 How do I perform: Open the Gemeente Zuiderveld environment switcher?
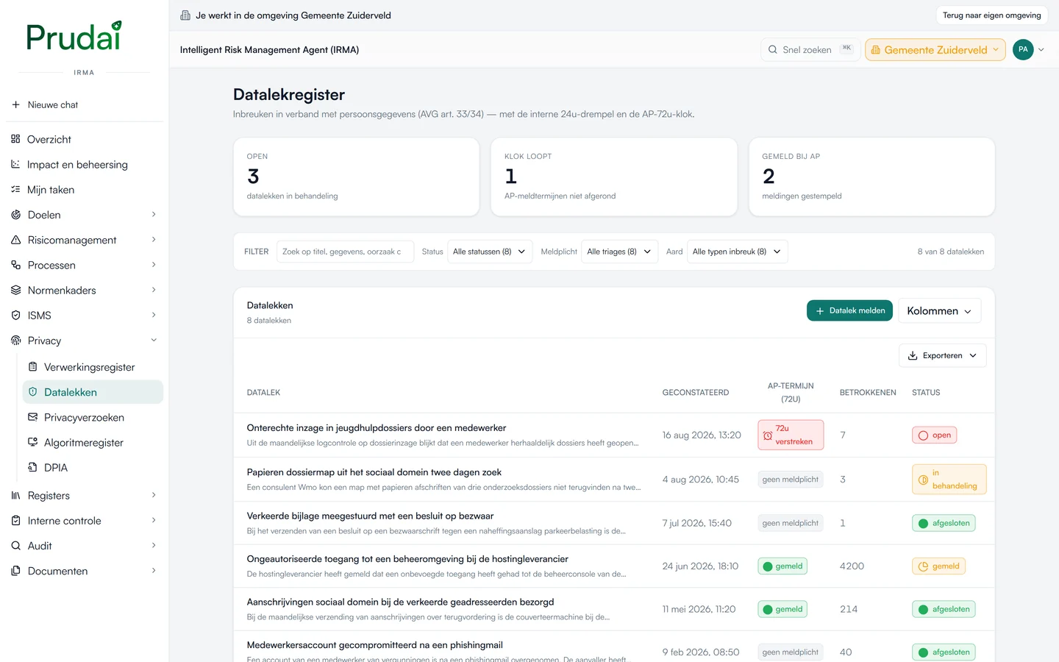tap(935, 50)
